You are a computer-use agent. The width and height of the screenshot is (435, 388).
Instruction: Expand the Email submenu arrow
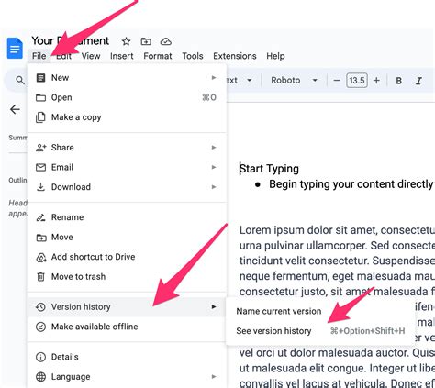(214, 167)
